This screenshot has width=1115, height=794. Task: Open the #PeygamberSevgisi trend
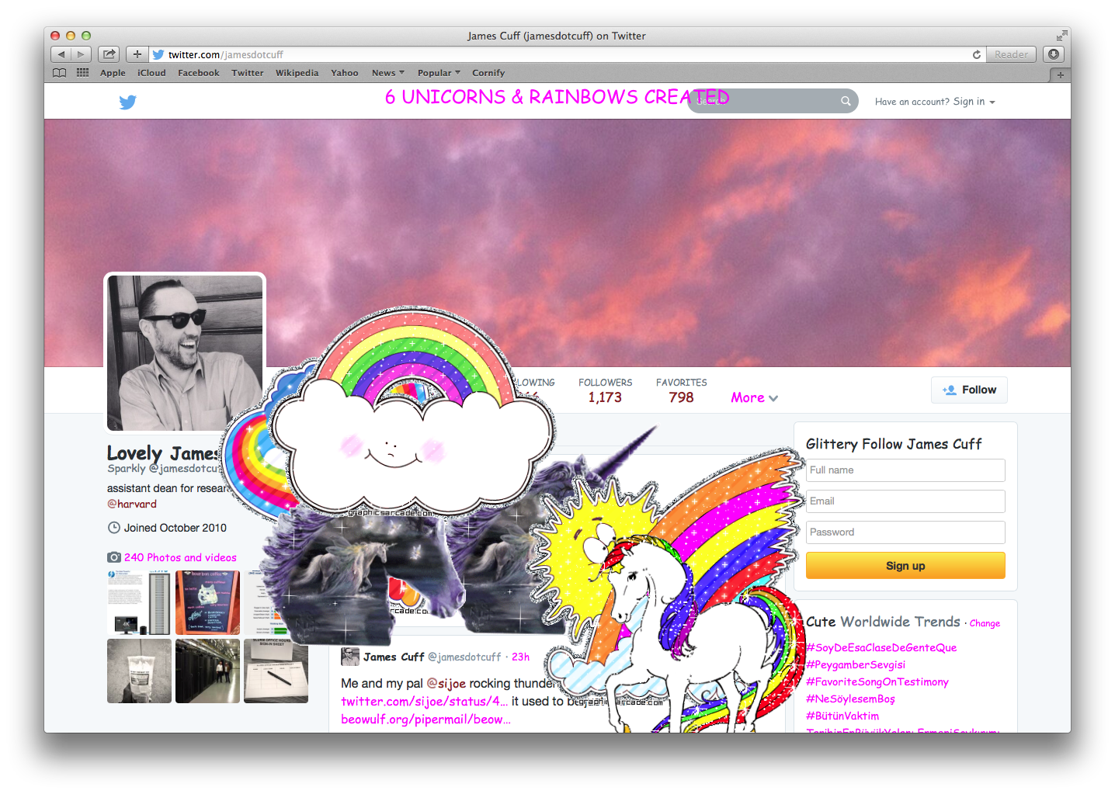tap(856, 664)
